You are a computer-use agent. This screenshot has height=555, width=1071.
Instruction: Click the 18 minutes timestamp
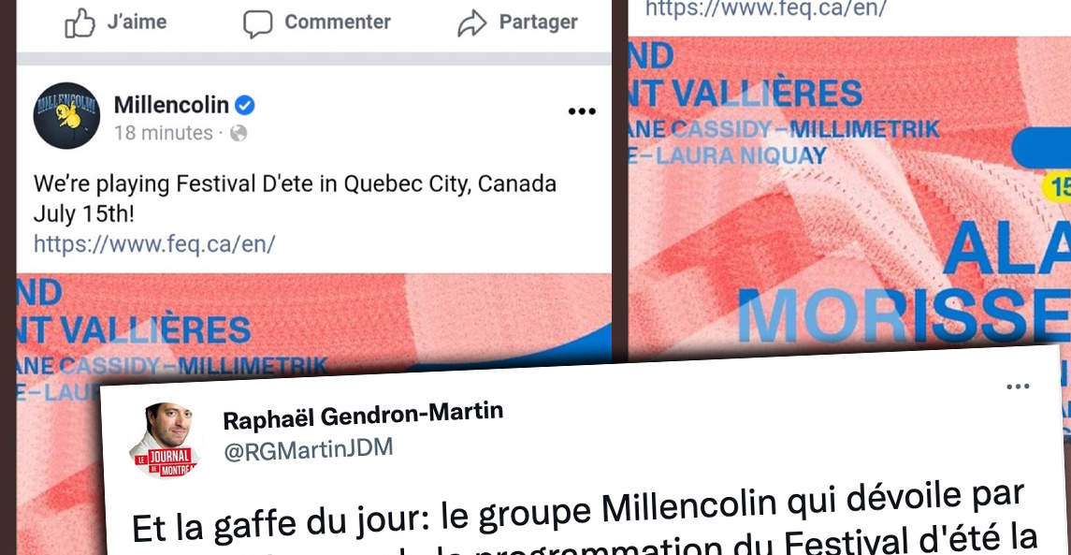coord(164,133)
